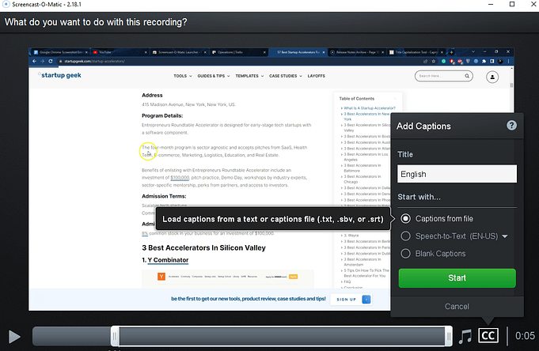539x351 pixels.
Task: Open the Speech-to-Text language dropdown arrow
Action: (x=505, y=236)
